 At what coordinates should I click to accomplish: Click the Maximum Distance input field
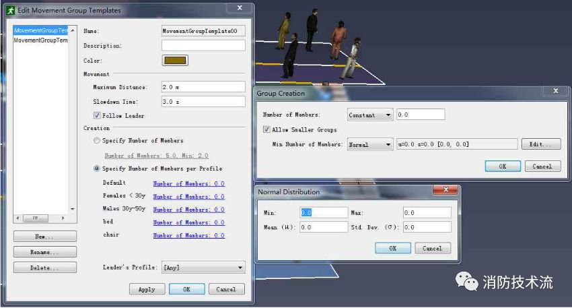(x=203, y=87)
